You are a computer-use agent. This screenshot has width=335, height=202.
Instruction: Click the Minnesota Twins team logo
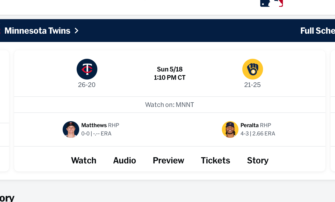(x=87, y=69)
